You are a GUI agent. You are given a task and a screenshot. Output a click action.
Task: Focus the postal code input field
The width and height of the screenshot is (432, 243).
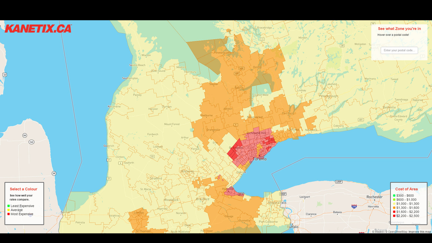(399, 50)
